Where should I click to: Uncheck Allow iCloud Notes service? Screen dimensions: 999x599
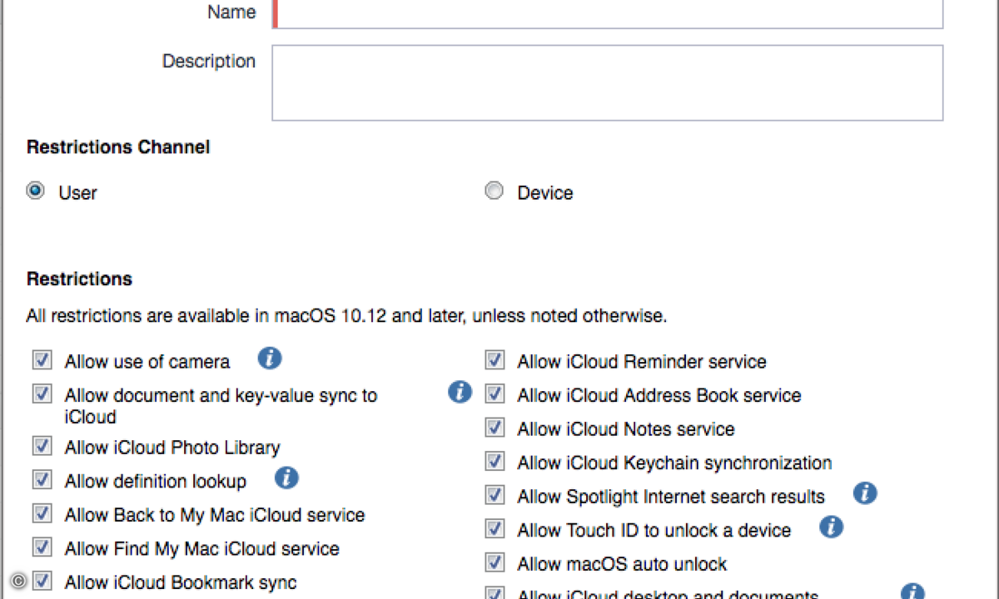(495, 428)
